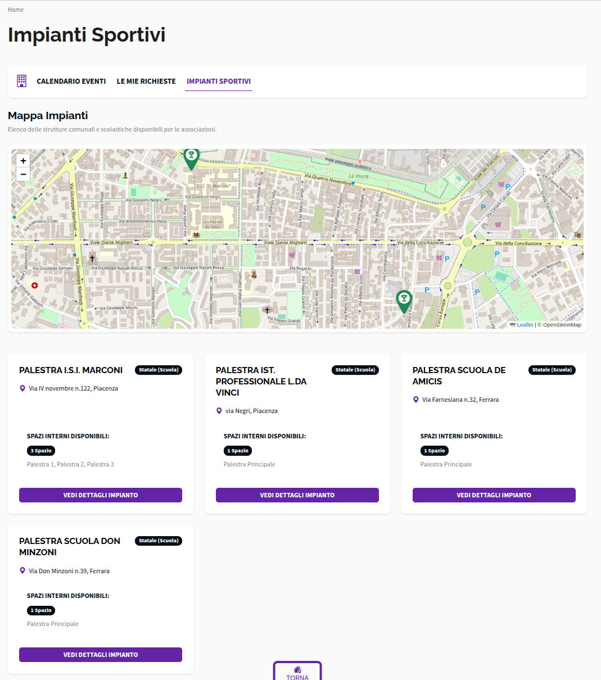Open details of Palestra Scuola Don Minzoni
This screenshot has width=601, height=680.
pos(101,655)
